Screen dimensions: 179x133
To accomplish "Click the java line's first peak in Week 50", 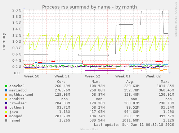I will (28, 34).
